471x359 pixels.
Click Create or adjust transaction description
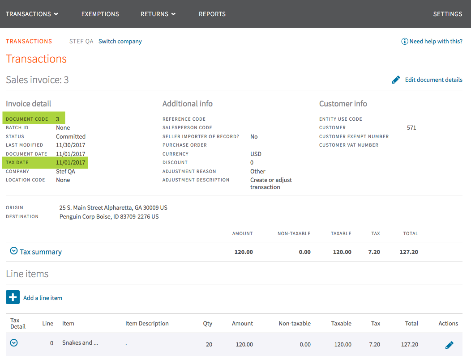[271, 184]
